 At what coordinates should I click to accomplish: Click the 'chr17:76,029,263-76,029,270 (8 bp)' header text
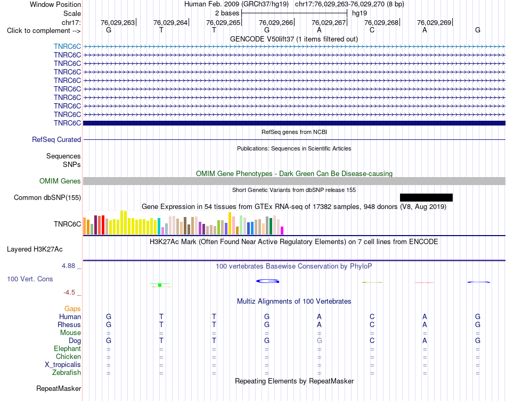(349, 4)
